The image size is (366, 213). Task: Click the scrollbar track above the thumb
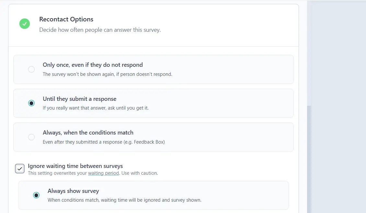[x=309, y=53]
